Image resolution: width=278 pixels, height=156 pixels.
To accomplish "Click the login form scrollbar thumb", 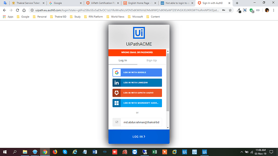I will tap(168, 82).
